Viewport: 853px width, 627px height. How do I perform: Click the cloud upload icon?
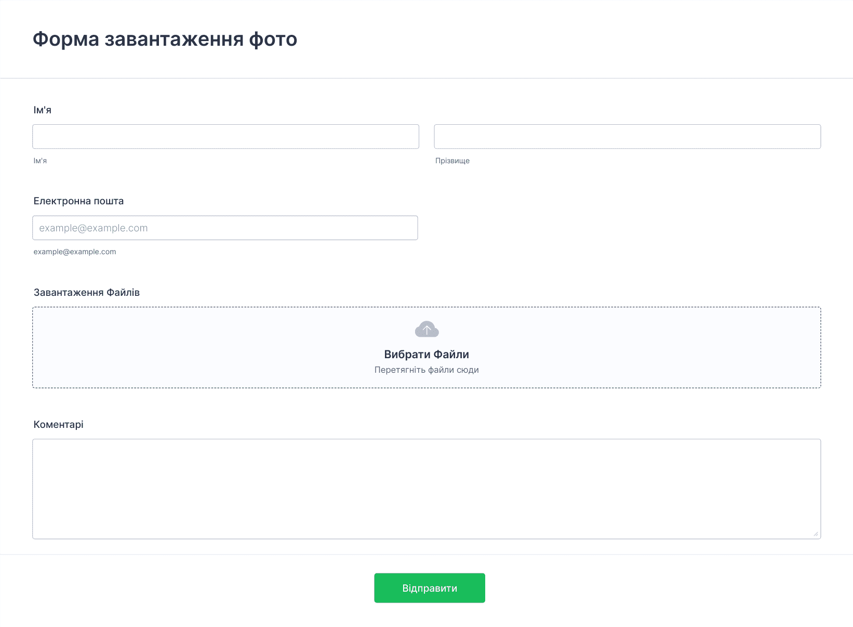pyautogui.click(x=427, y=329)
